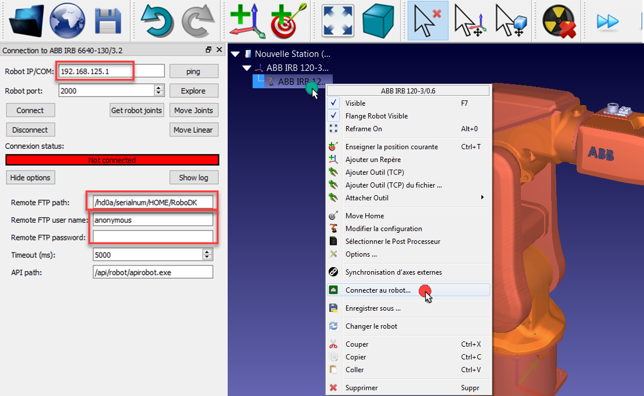Screen dimensions: 644x396
Task: Select Enregistrer sous ...
Action: 409,308
